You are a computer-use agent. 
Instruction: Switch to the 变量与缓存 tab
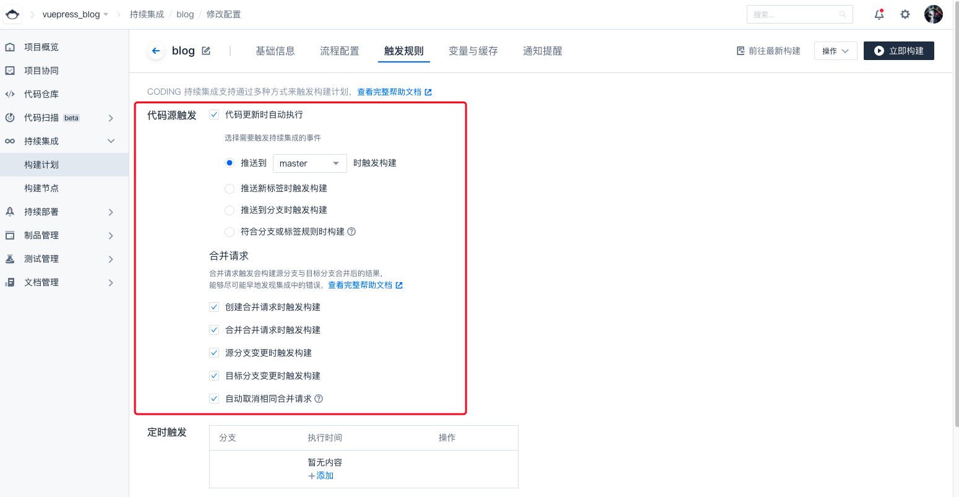pos(473,51)
